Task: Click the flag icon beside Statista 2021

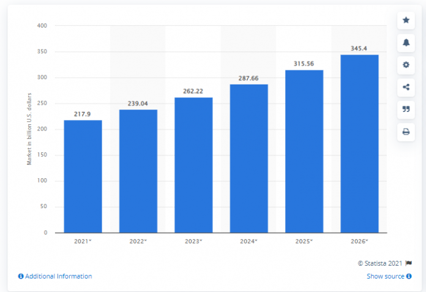Action: click(409, 263)
